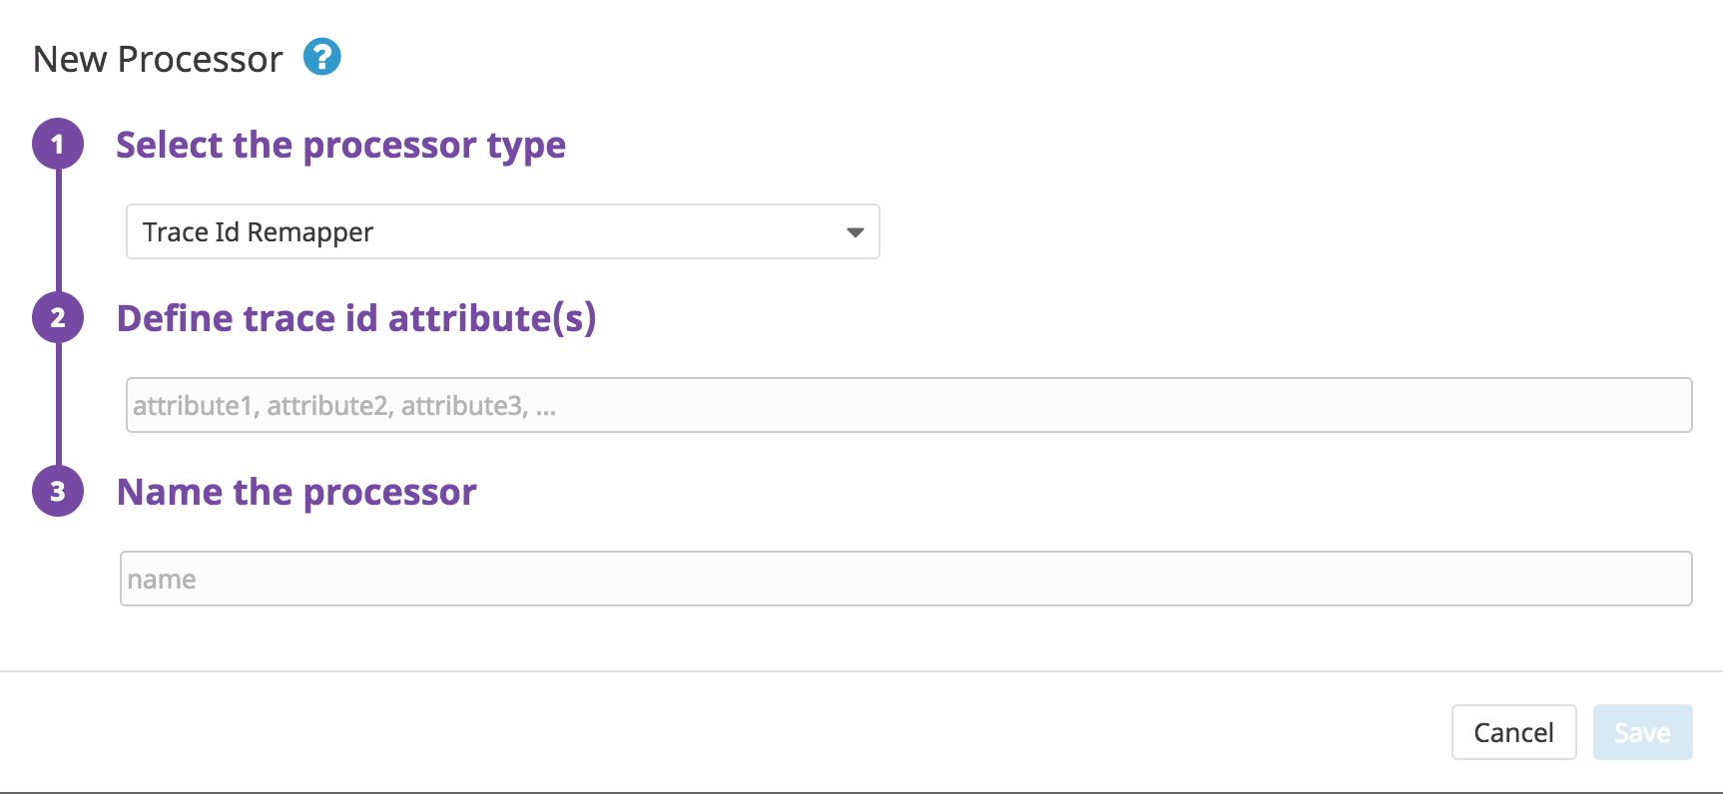Click the "Define trace id attribute(s)" heading

click(355, 319)
